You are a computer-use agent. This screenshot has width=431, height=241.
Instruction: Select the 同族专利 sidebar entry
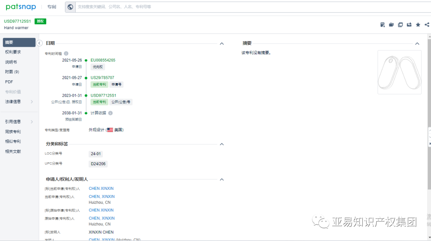coord(13,131)
